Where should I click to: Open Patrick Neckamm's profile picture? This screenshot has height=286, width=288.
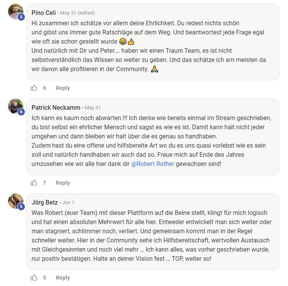[15, 106]
